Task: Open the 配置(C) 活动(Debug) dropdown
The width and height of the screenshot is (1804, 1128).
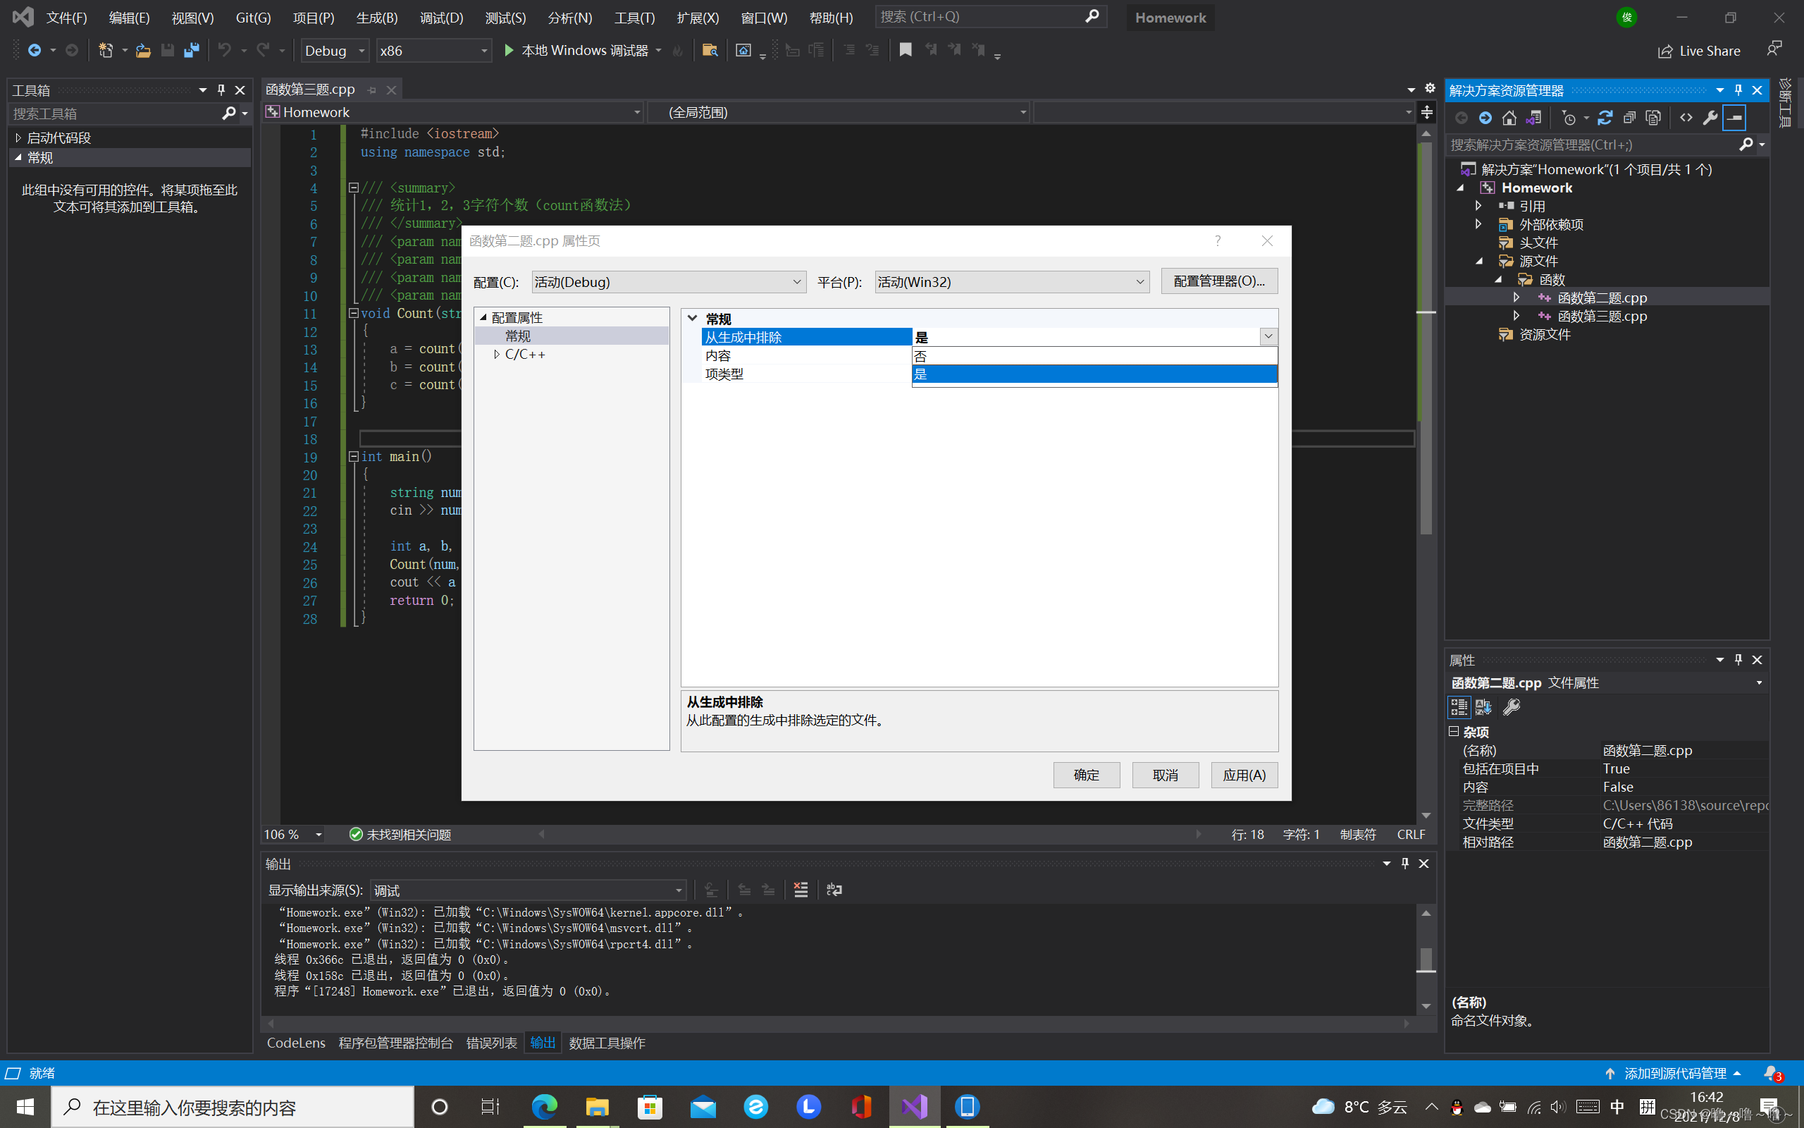Action: pos(668,282)
